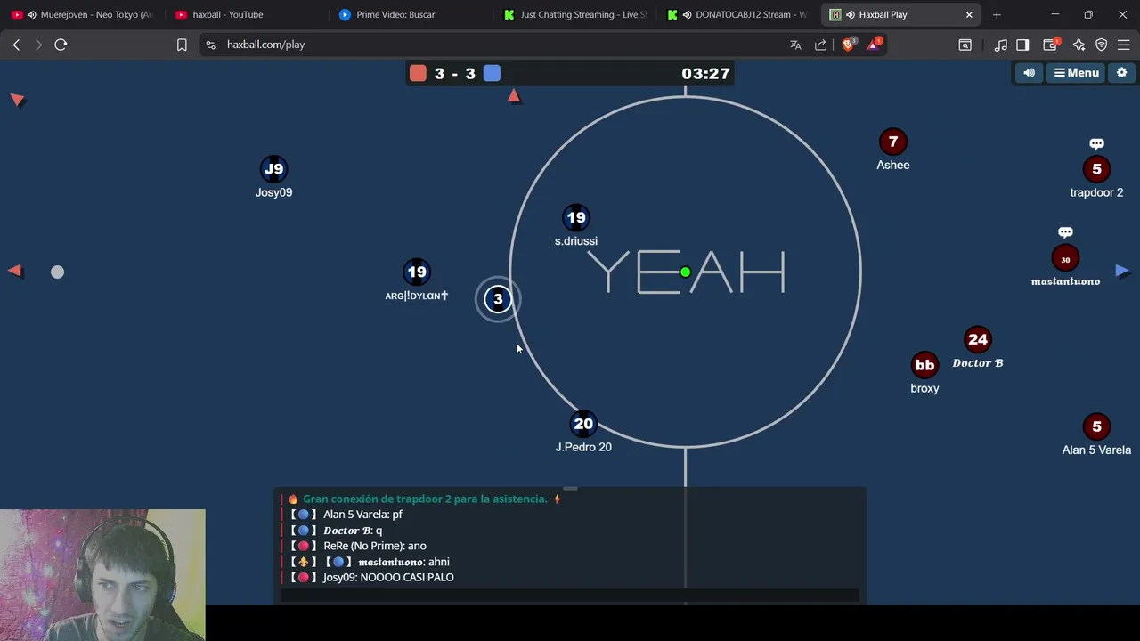Viewport: 1140px width, 641px height.
Task: Open site settings icon in address bar
Action: click(x=210, y=45)
